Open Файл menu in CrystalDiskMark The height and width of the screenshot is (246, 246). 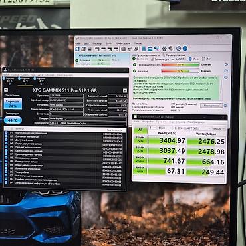(x=136, y=122)
